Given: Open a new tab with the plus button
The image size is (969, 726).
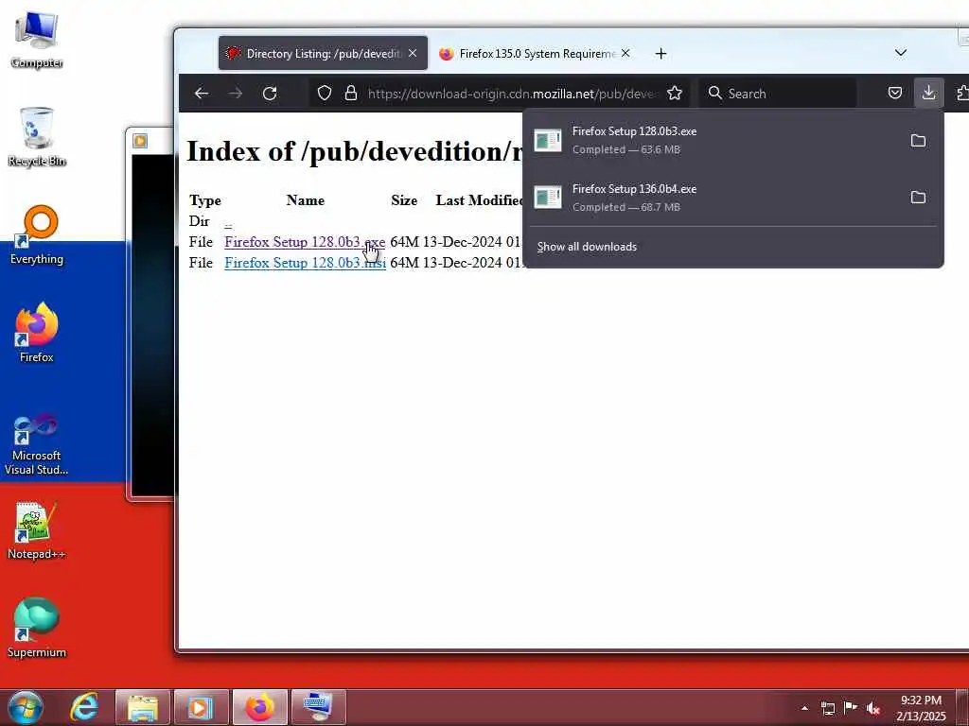Looking at the screenshot, I should point(661,54).
